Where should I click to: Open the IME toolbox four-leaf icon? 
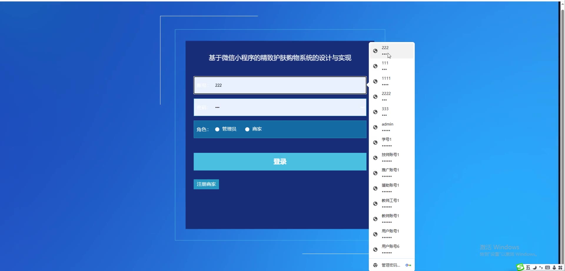click(560, 267)
